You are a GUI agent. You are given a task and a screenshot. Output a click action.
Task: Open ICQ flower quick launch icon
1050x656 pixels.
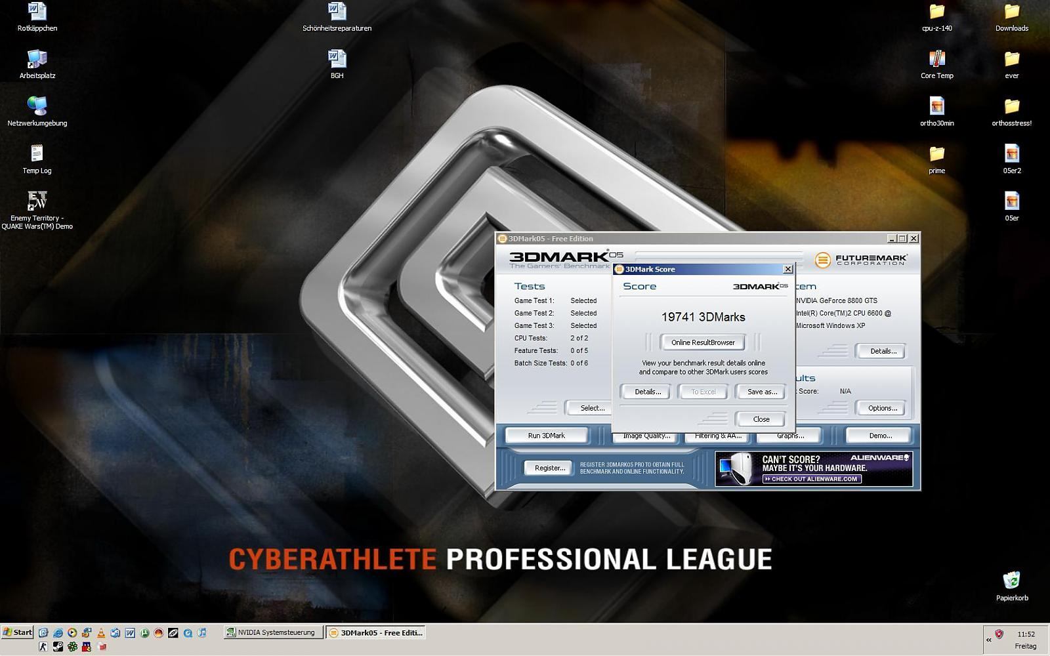pos(72,646)
